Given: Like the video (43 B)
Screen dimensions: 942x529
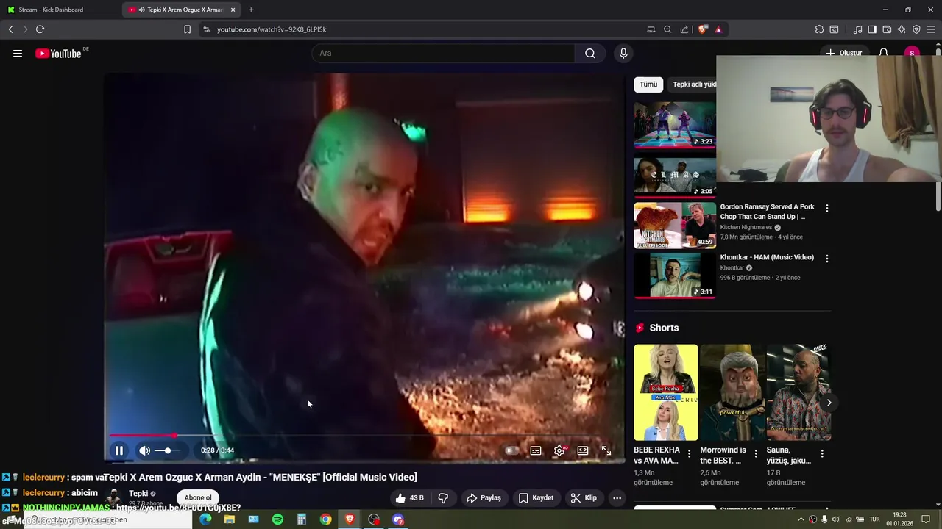Looking at the screenshot, I should coord(409,498).
